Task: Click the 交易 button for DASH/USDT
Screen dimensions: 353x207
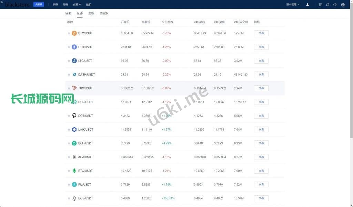Action: point(261,75)
